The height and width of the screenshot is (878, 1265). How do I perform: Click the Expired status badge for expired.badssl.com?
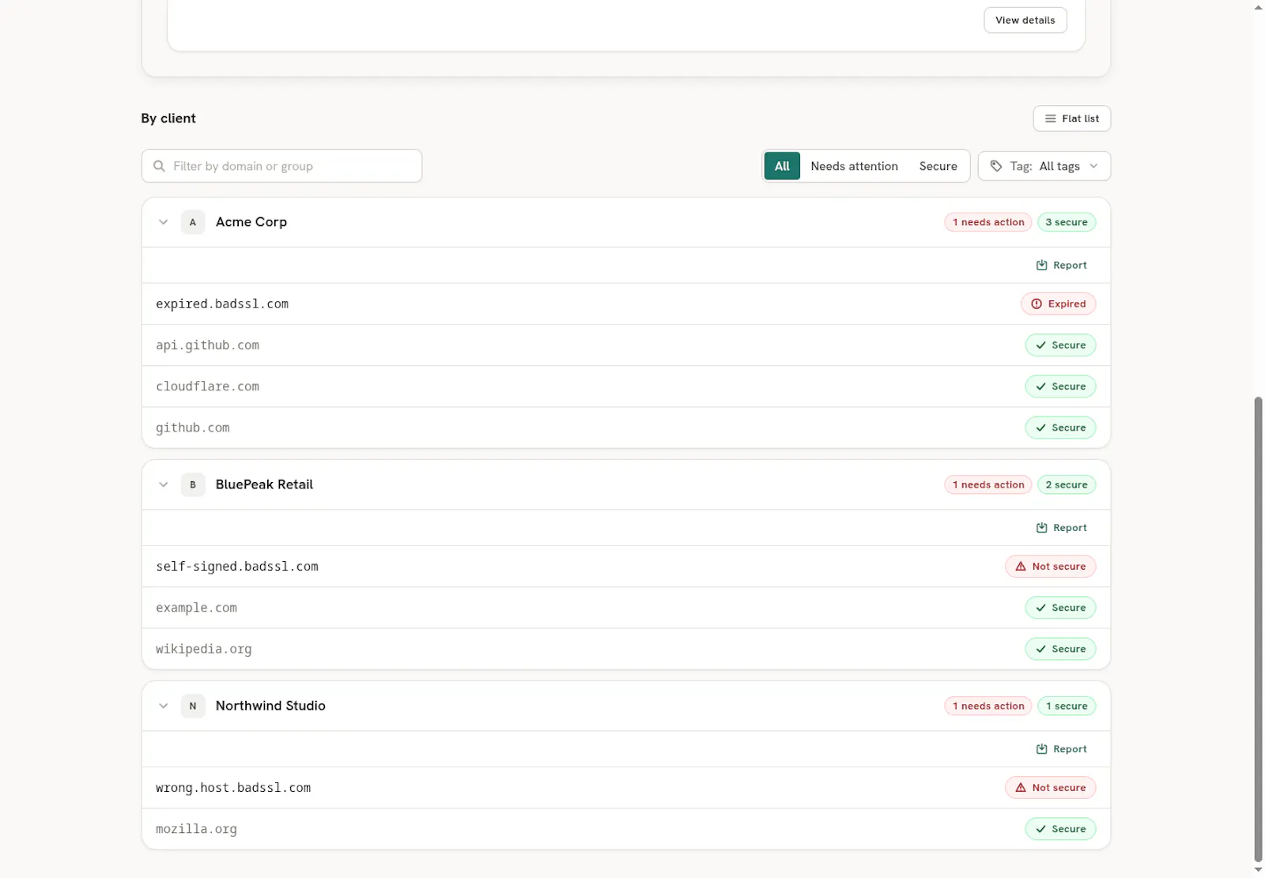(x=1058, y=304)
